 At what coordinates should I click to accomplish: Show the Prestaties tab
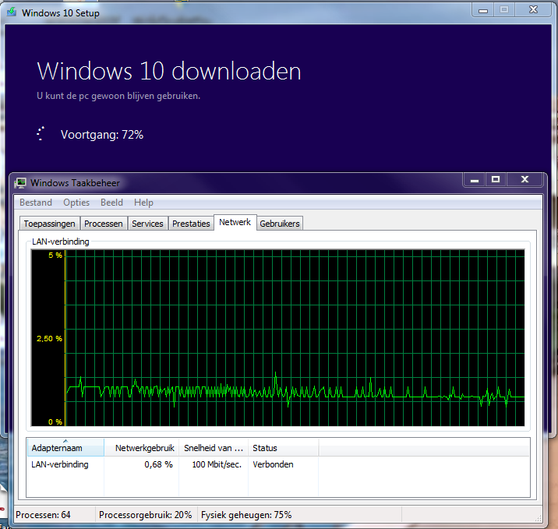coord(191,224)
